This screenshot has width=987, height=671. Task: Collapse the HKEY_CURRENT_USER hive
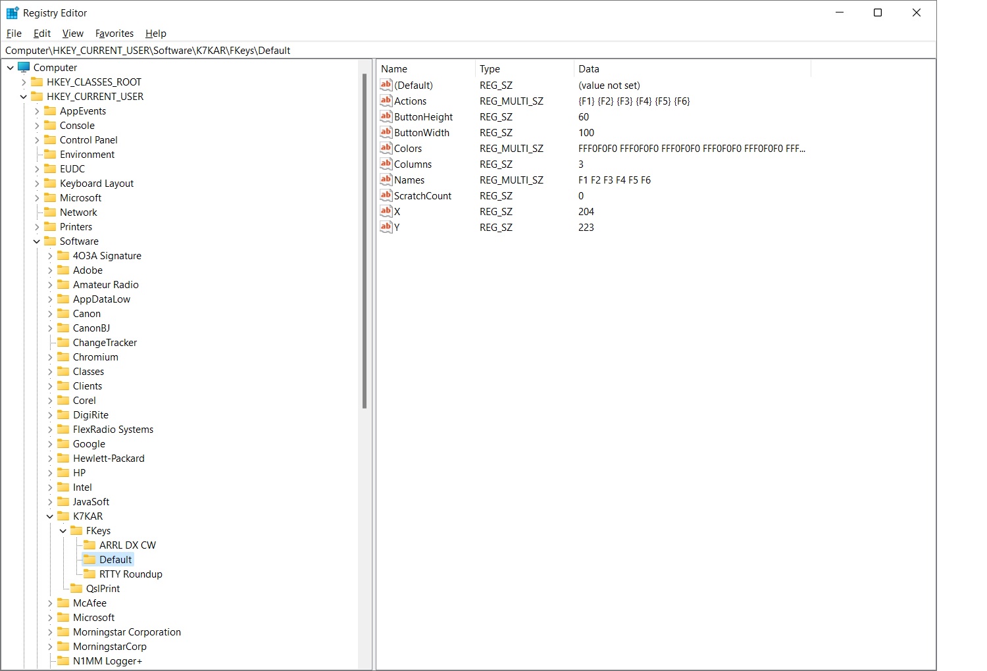point(24,97)
